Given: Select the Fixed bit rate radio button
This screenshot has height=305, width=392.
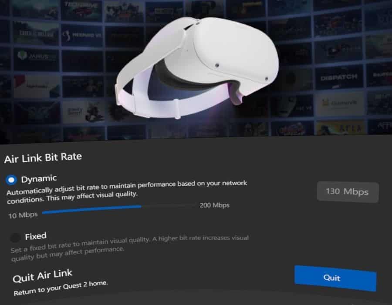Looking at the screenshot, I should pyautogui.click(x=15, y=238).
